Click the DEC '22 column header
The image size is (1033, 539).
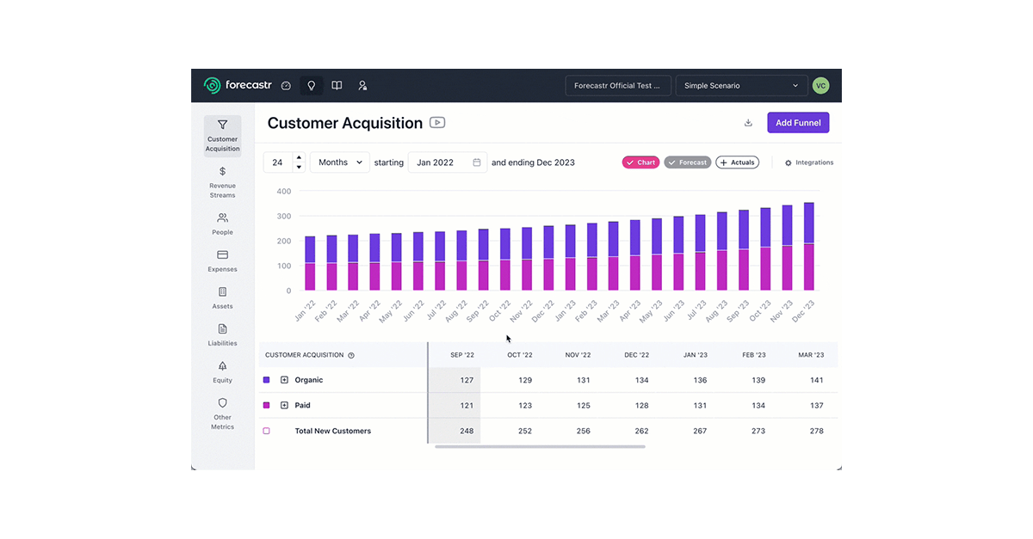tap(636, 355)
